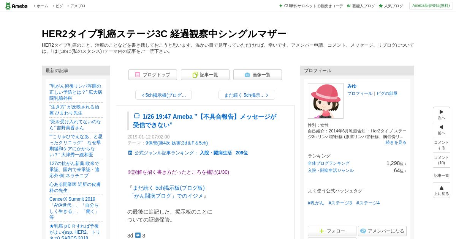Open アメブロ in top navigation
This screenshot has height=239, width=456.
click(78, 6)
